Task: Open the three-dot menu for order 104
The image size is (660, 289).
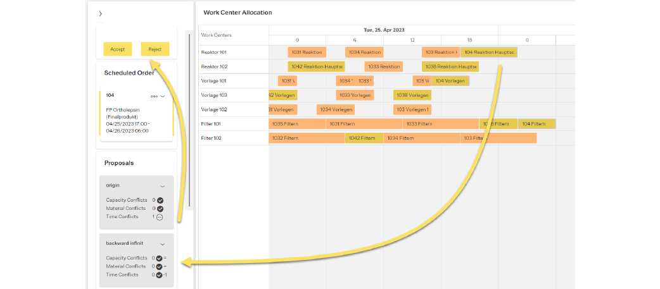Action: pyautogui.click(x=153, y=97)
